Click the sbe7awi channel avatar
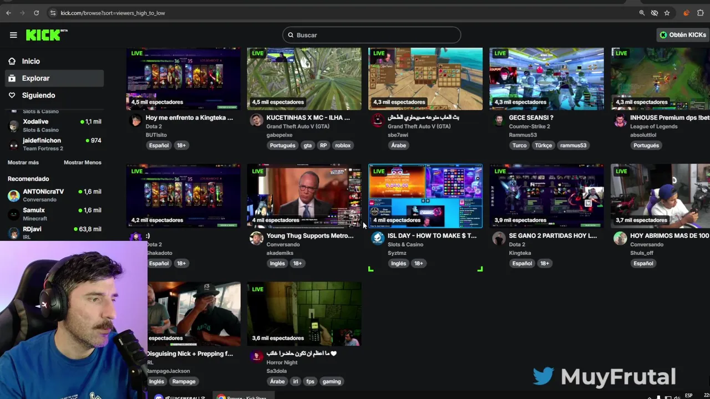The width and height of the screenshot is (710, 399). (x=378, y=121)
